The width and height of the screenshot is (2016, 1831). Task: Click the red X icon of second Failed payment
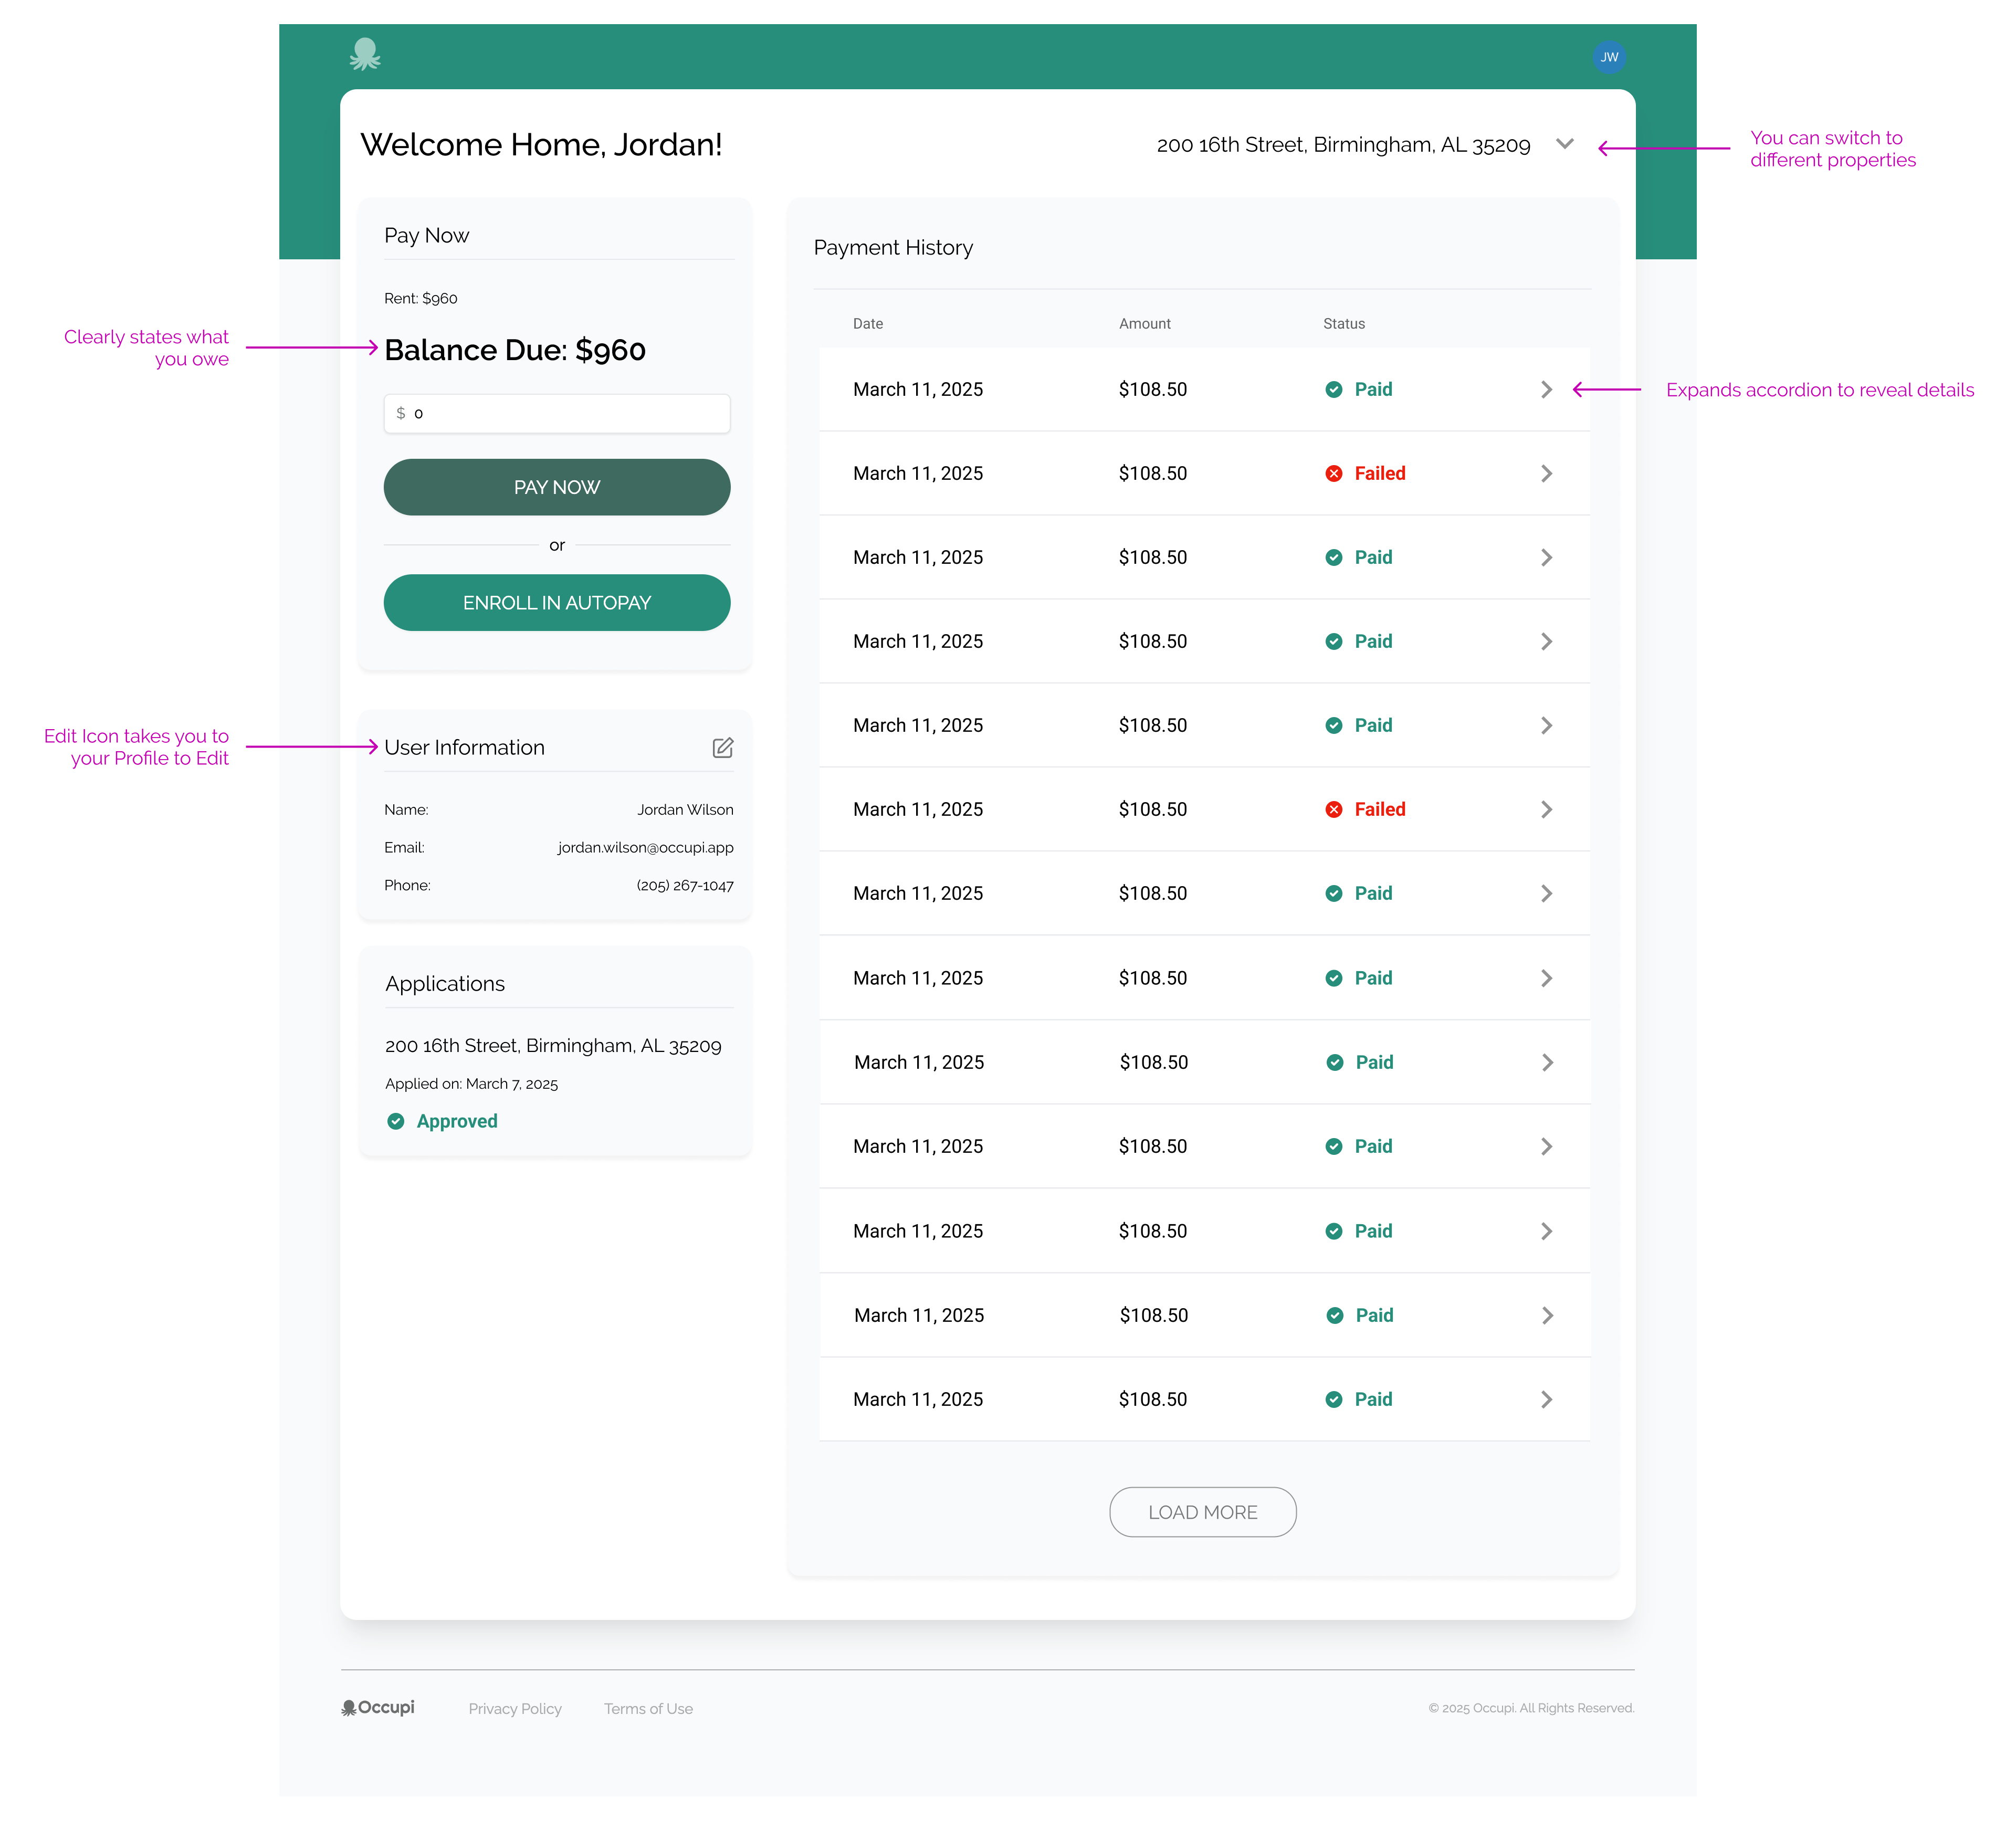pyautogui.click(x=1334, y=809)
